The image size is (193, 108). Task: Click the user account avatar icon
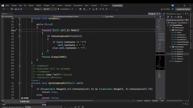(172, 5)
